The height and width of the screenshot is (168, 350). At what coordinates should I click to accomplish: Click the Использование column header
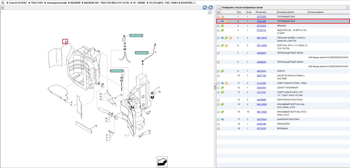[329, 12]
